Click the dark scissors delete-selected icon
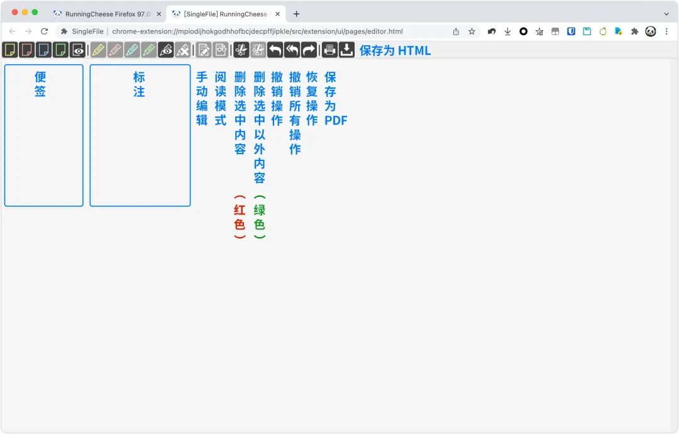 [241, 50]
